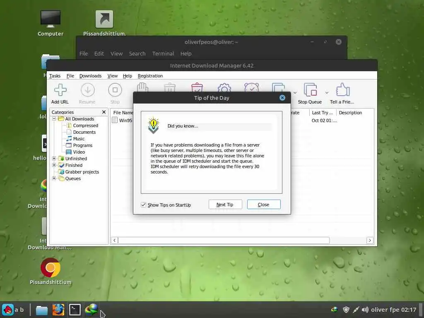Uncheck Show Tips on StartUp
Viewport: 424px width, 318px height.
point(143,205)
